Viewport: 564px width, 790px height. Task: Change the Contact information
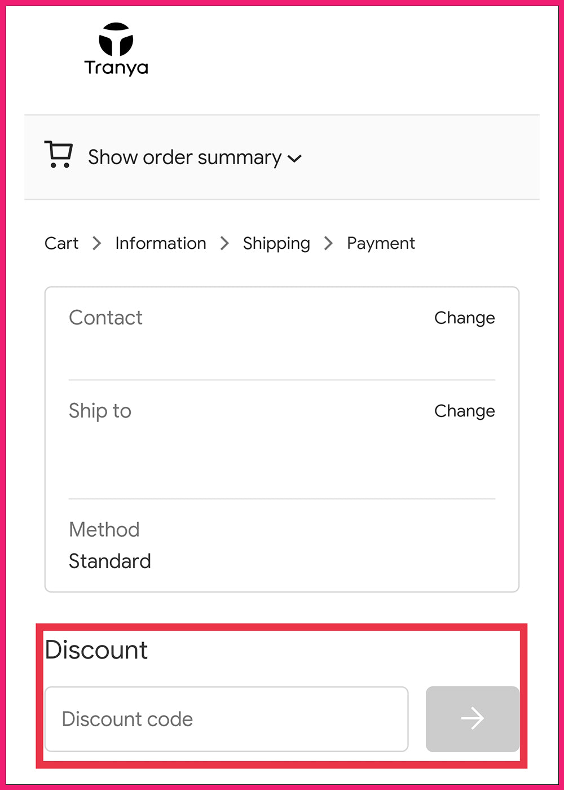(x=464, y=318)
